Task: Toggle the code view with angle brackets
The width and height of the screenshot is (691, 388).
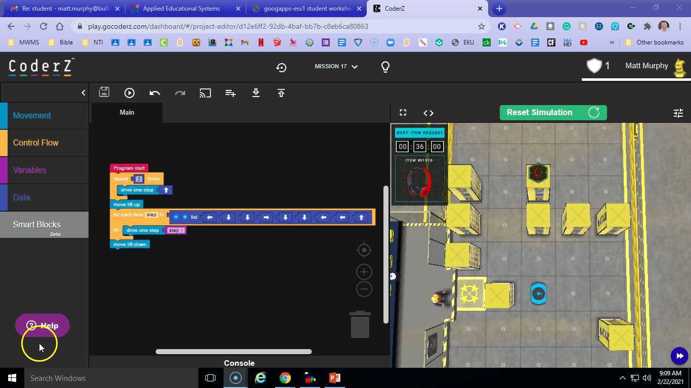Action: [x=428, y=113]
